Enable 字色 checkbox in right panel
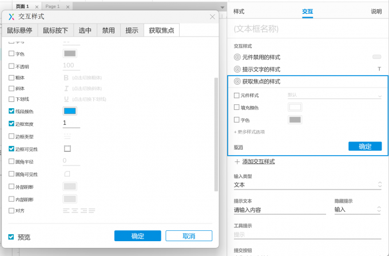389x256 pixels. (237, 120)
